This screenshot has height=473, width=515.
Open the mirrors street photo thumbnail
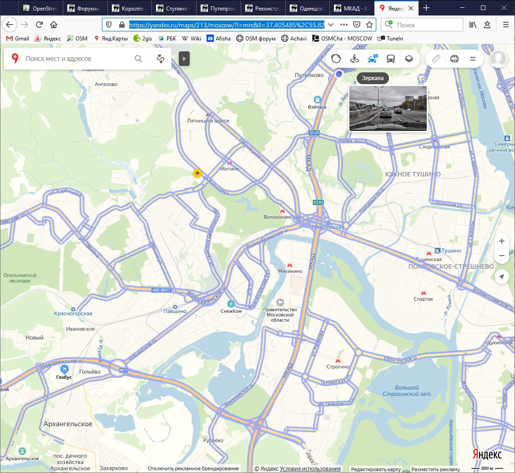point(388,108)
